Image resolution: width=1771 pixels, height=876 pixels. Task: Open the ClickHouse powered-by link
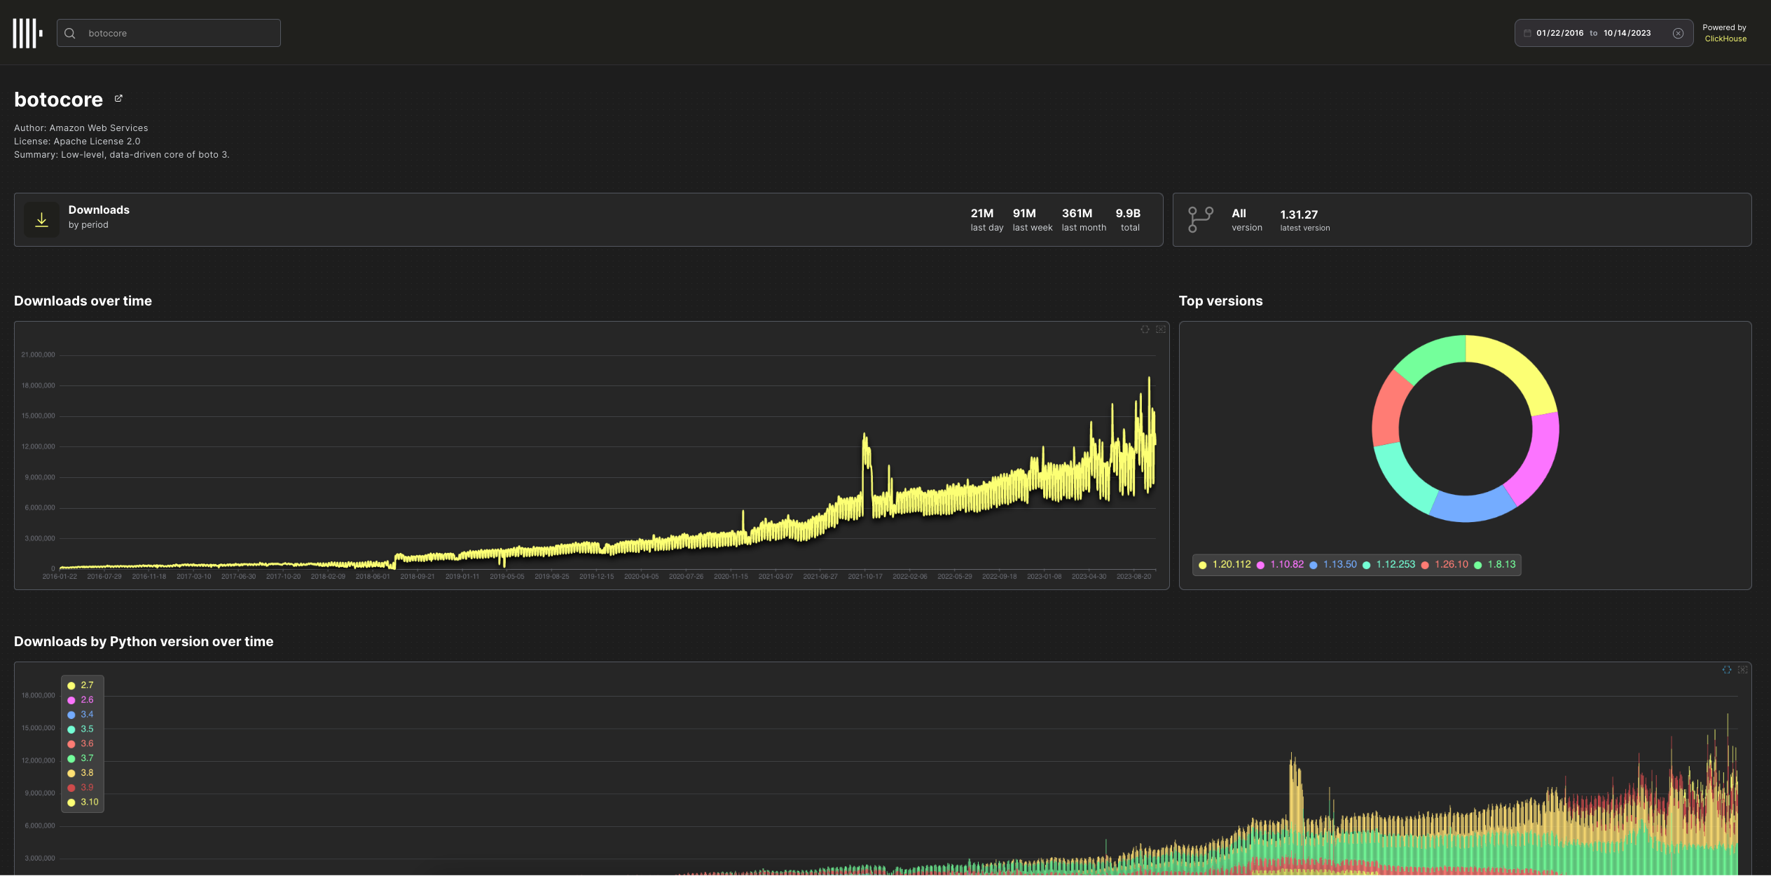pyautogui.click(x=1725, y=39)
